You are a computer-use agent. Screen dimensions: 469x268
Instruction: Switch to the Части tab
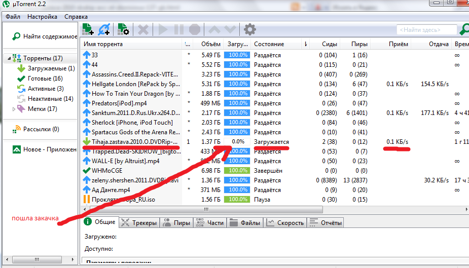click(x=210, y=223)
